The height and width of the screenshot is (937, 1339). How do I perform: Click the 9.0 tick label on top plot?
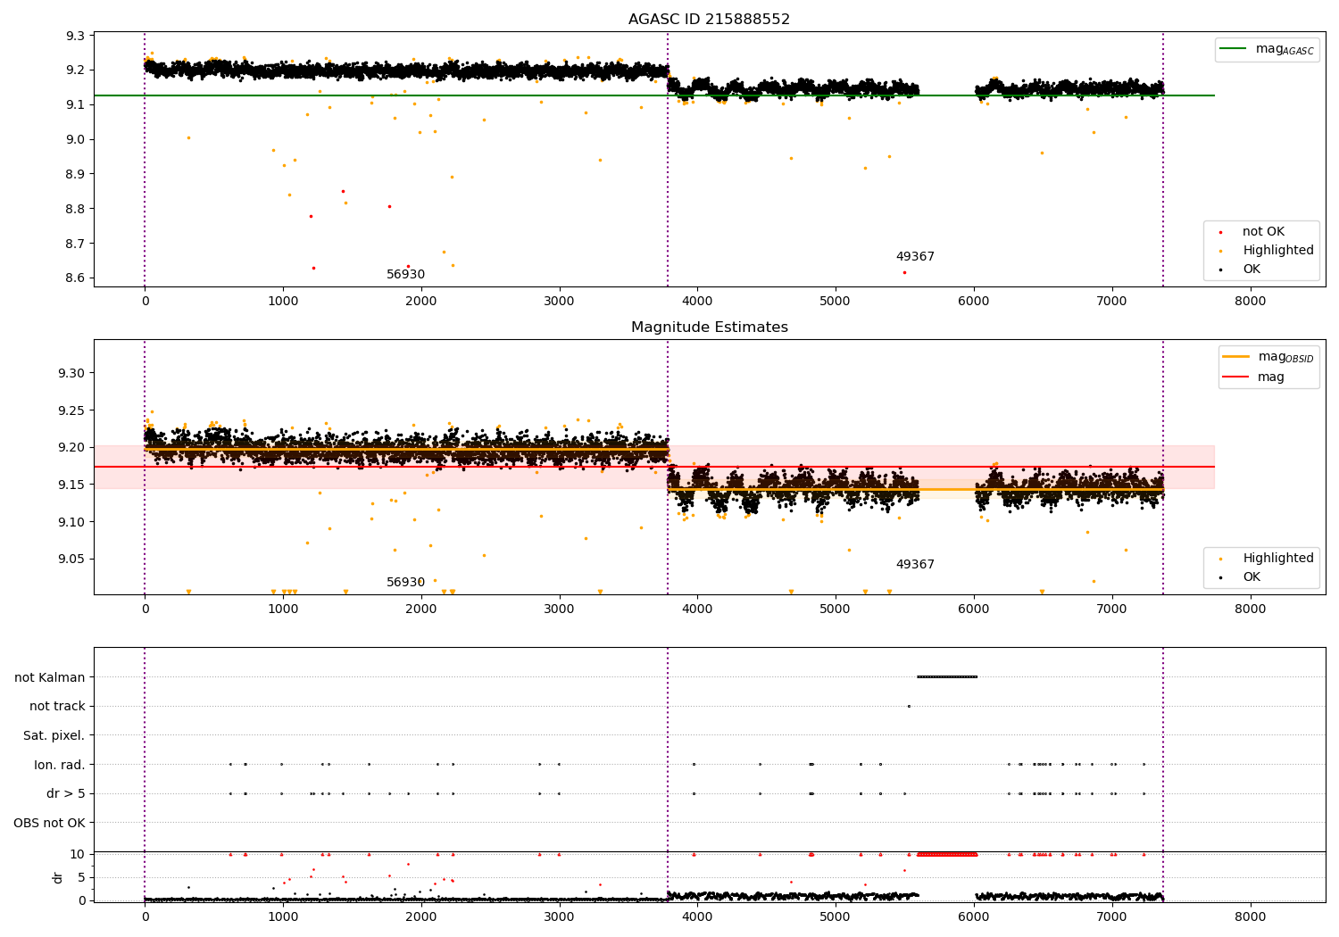[77, 139]
